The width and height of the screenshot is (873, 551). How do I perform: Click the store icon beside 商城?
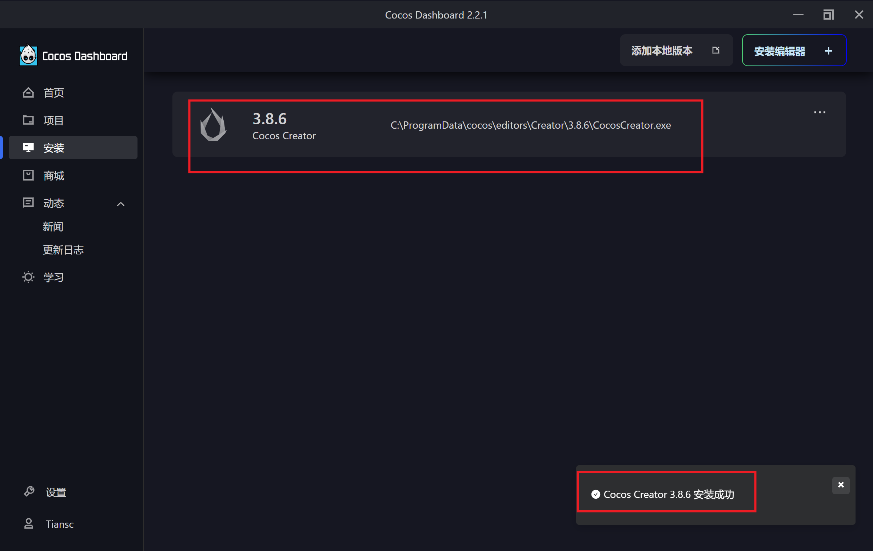(x=28, y=176)
